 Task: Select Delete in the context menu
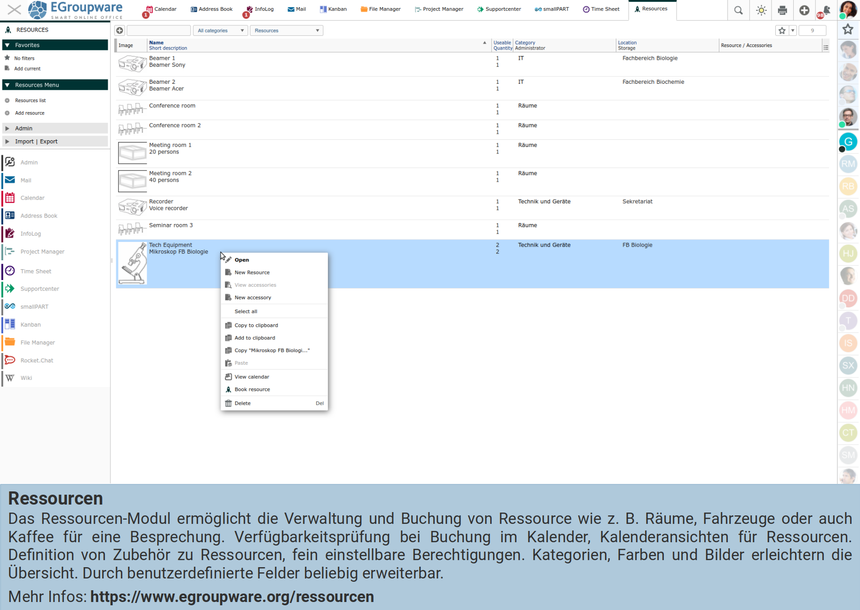pyautogui.click(x=243, y=403)
